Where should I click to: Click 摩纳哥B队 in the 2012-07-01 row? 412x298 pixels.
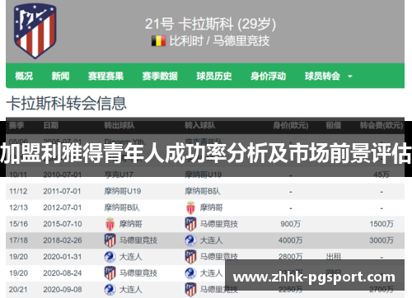(122, 207)
